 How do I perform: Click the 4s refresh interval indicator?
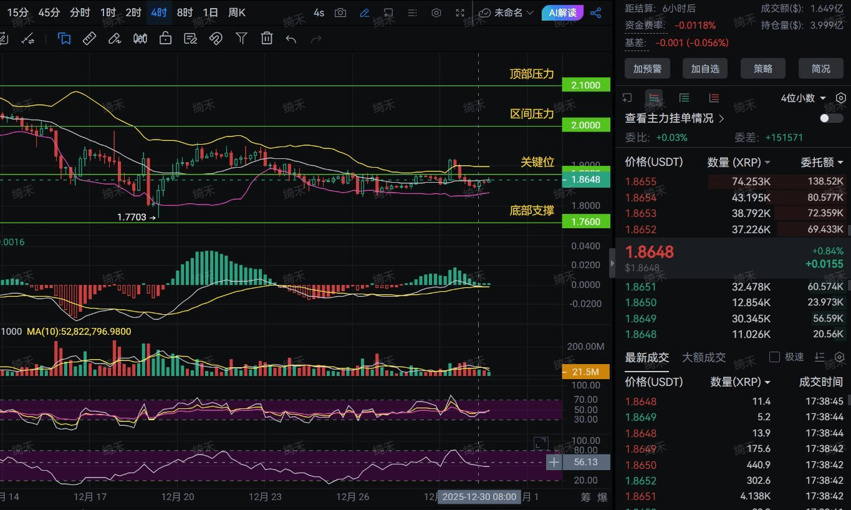point(319,12)
